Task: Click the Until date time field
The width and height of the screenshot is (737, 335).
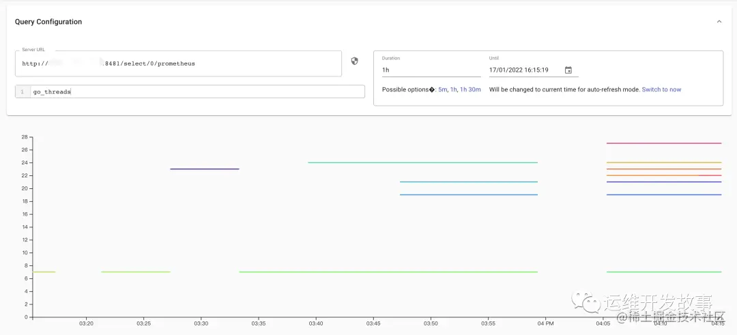Action: tap(525, 70)
